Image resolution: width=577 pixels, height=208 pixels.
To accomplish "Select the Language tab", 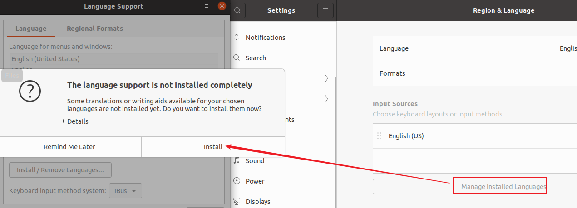I will 31,29.
